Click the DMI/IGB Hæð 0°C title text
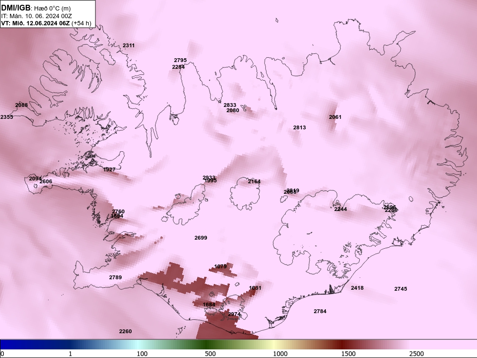 [x=36, y=8]
